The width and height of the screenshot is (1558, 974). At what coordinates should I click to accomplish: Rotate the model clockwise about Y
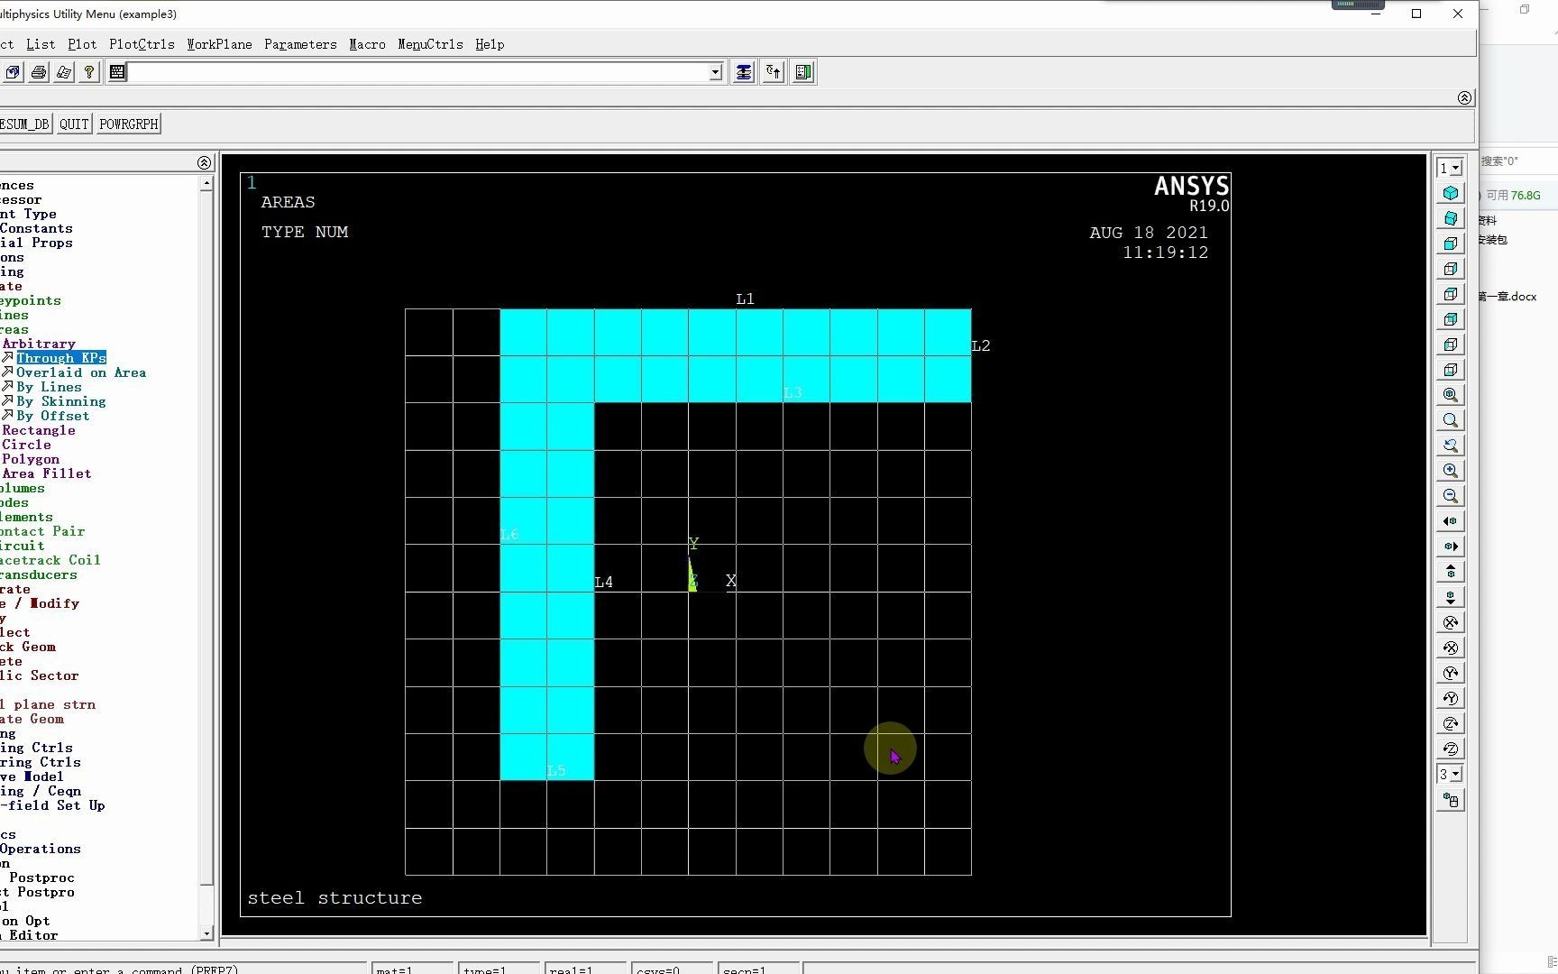1451,673
